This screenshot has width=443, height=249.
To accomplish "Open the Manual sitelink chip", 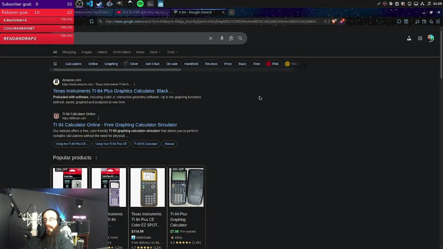I will [x=169, y=144].
